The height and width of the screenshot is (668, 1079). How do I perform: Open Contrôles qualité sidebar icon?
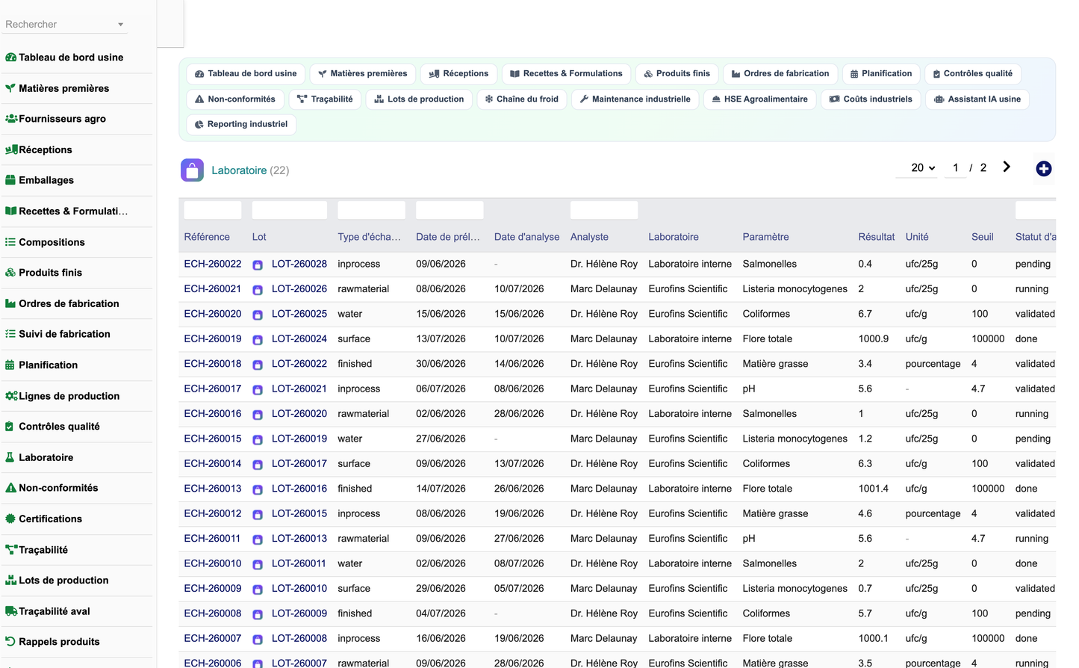coord(10,427)
